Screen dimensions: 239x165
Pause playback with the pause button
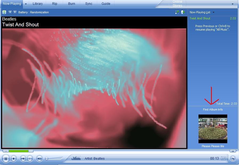pos(6,159)
